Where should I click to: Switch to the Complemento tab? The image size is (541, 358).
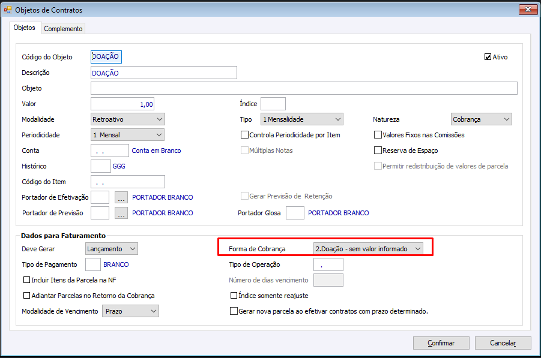tap(63, 29)
